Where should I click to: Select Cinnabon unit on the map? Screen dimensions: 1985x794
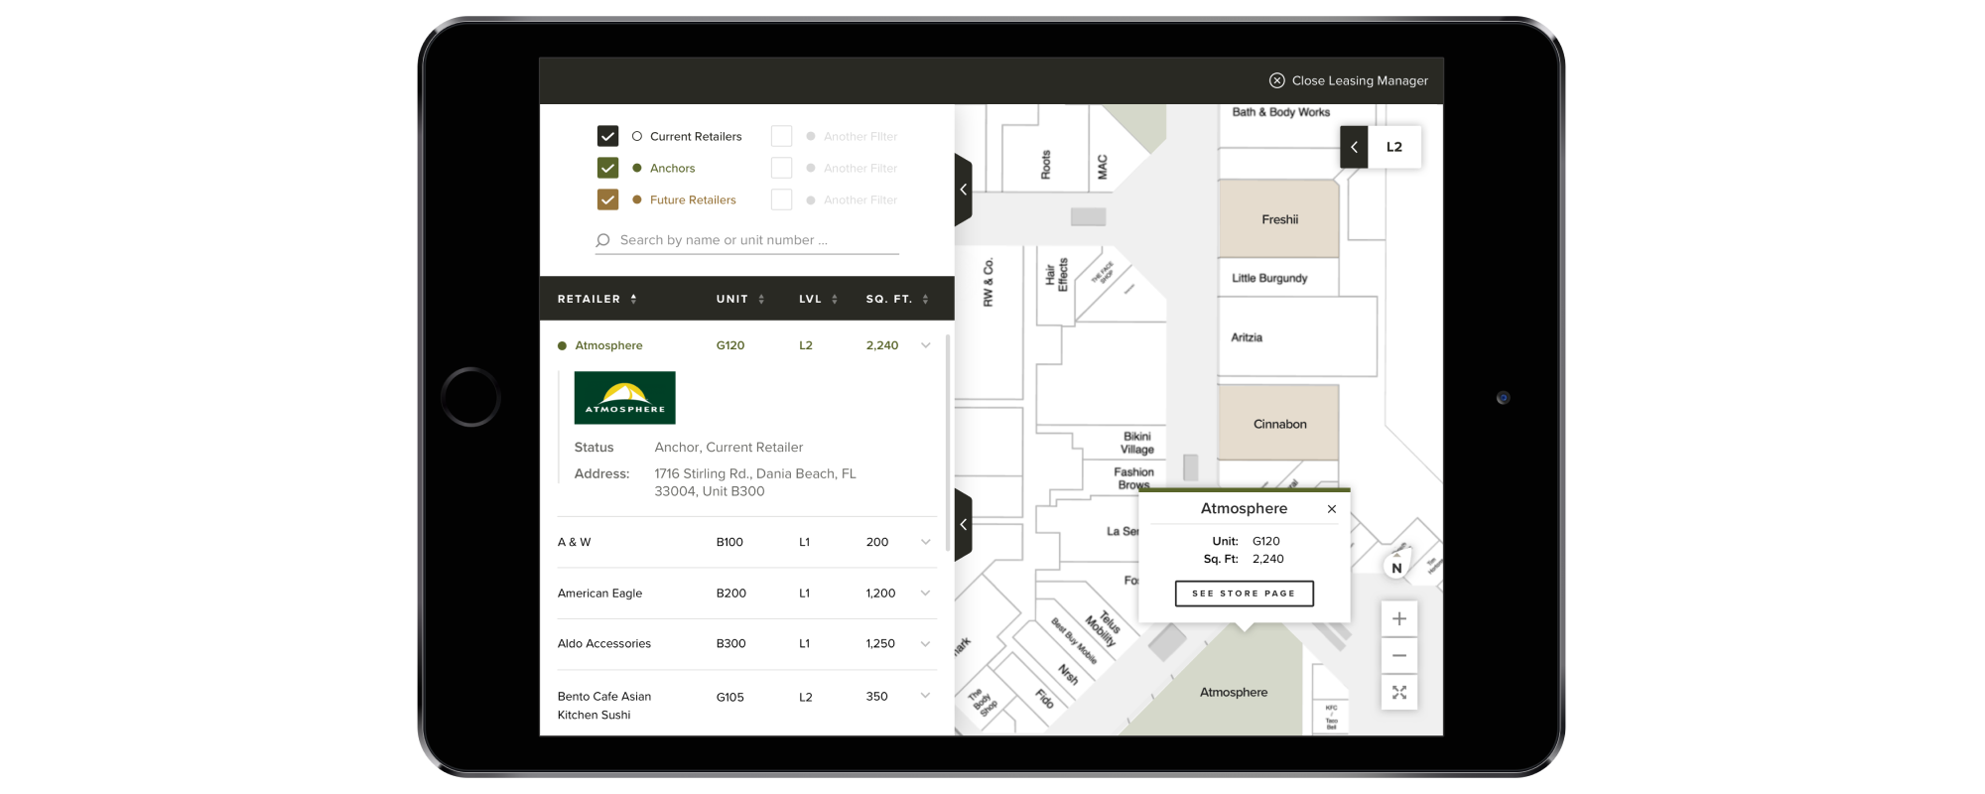(x=1279, y=424)
